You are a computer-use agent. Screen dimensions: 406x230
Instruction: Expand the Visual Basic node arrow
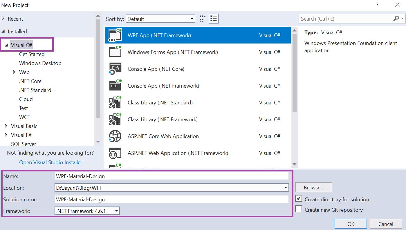point(6,126)
